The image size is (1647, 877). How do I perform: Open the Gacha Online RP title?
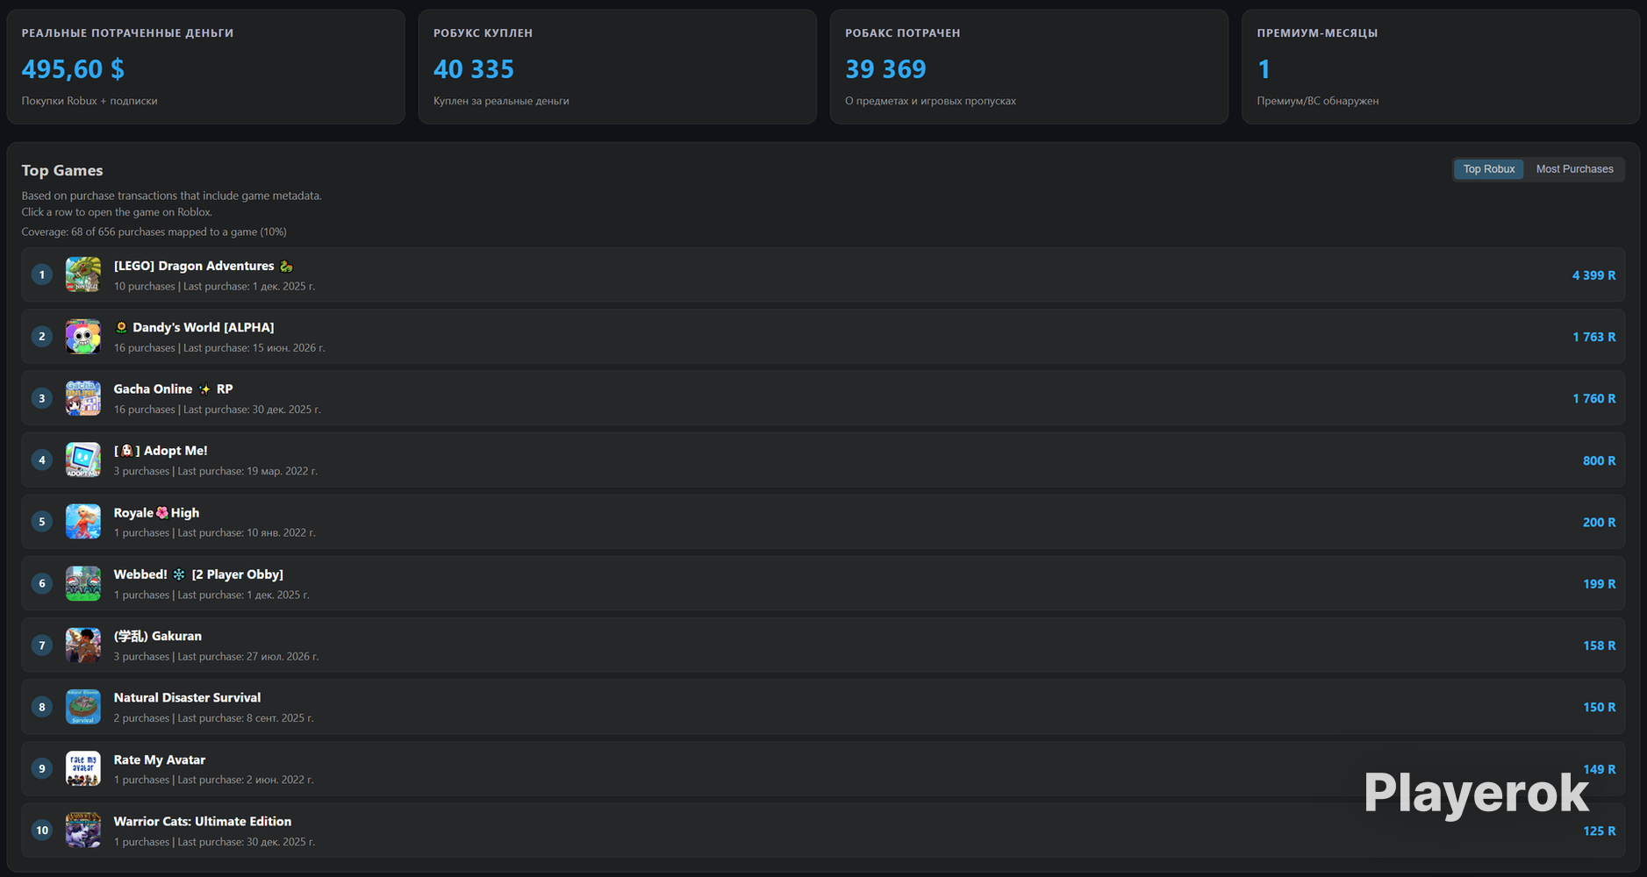tap(173, 389)
